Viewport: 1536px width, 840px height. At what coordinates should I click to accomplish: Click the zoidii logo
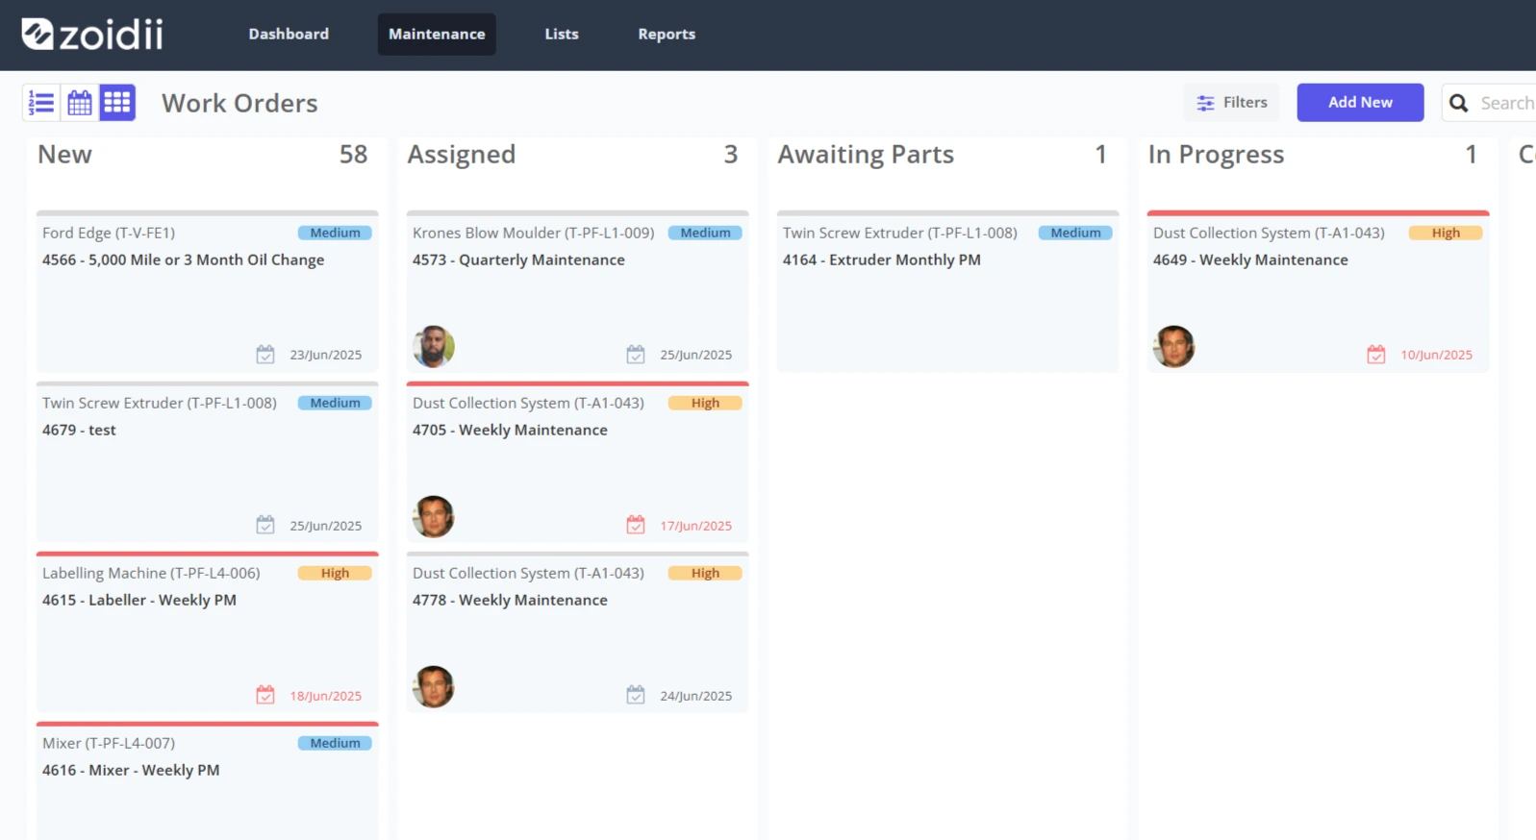(92, 35)
